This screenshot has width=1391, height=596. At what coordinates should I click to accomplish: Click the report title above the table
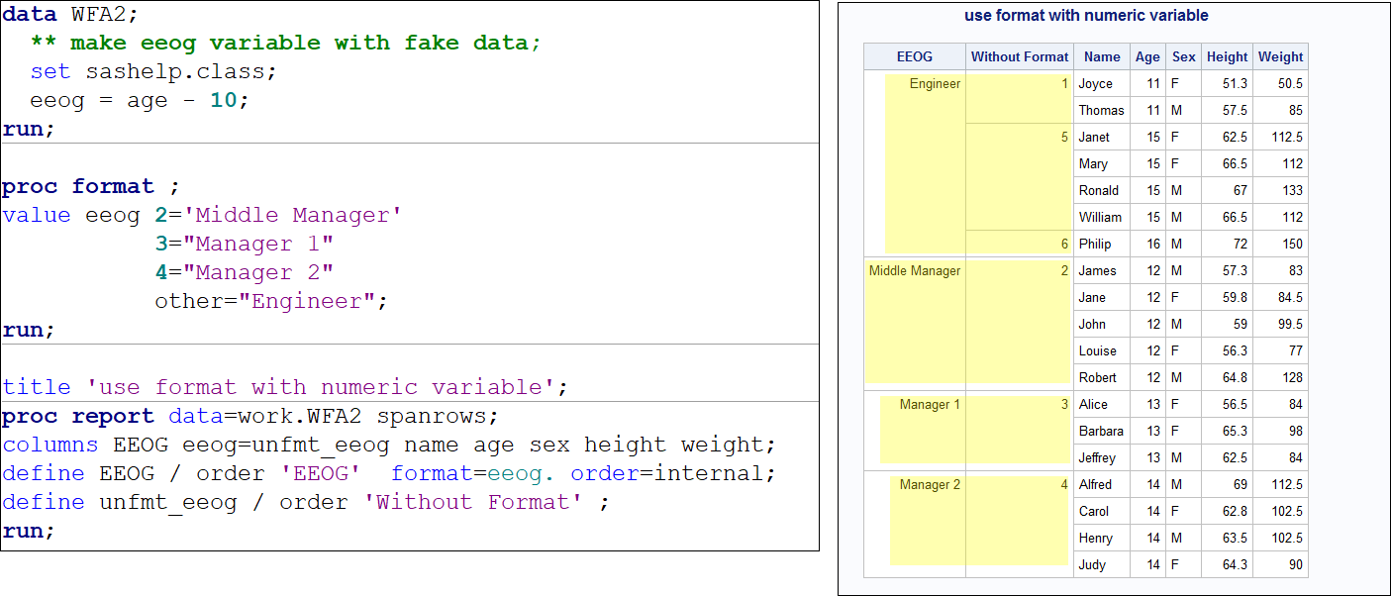tap(1086, 16)
